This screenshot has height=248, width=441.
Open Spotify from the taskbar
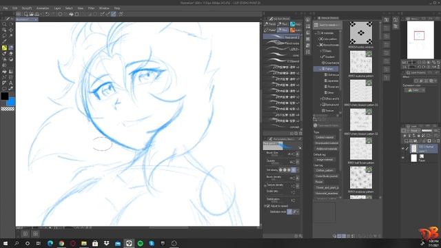pyautogui.click(x=141, y=243)
